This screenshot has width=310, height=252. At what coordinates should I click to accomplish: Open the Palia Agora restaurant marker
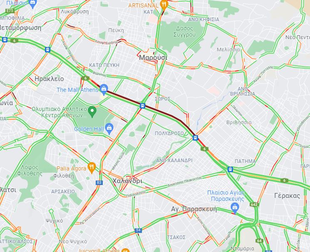click(92, 168)
